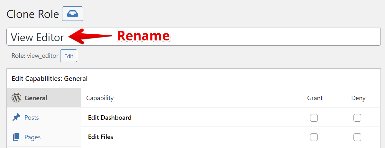The image size is (385, 148).
Task: Check the Deny box for Edit Files
Action: pyautogui.click(x=357, y=137)
